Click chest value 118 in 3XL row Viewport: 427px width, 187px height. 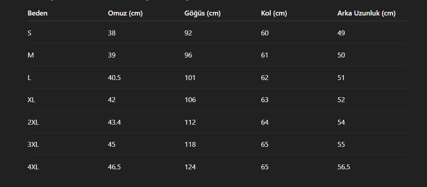(x=190, y=144)
